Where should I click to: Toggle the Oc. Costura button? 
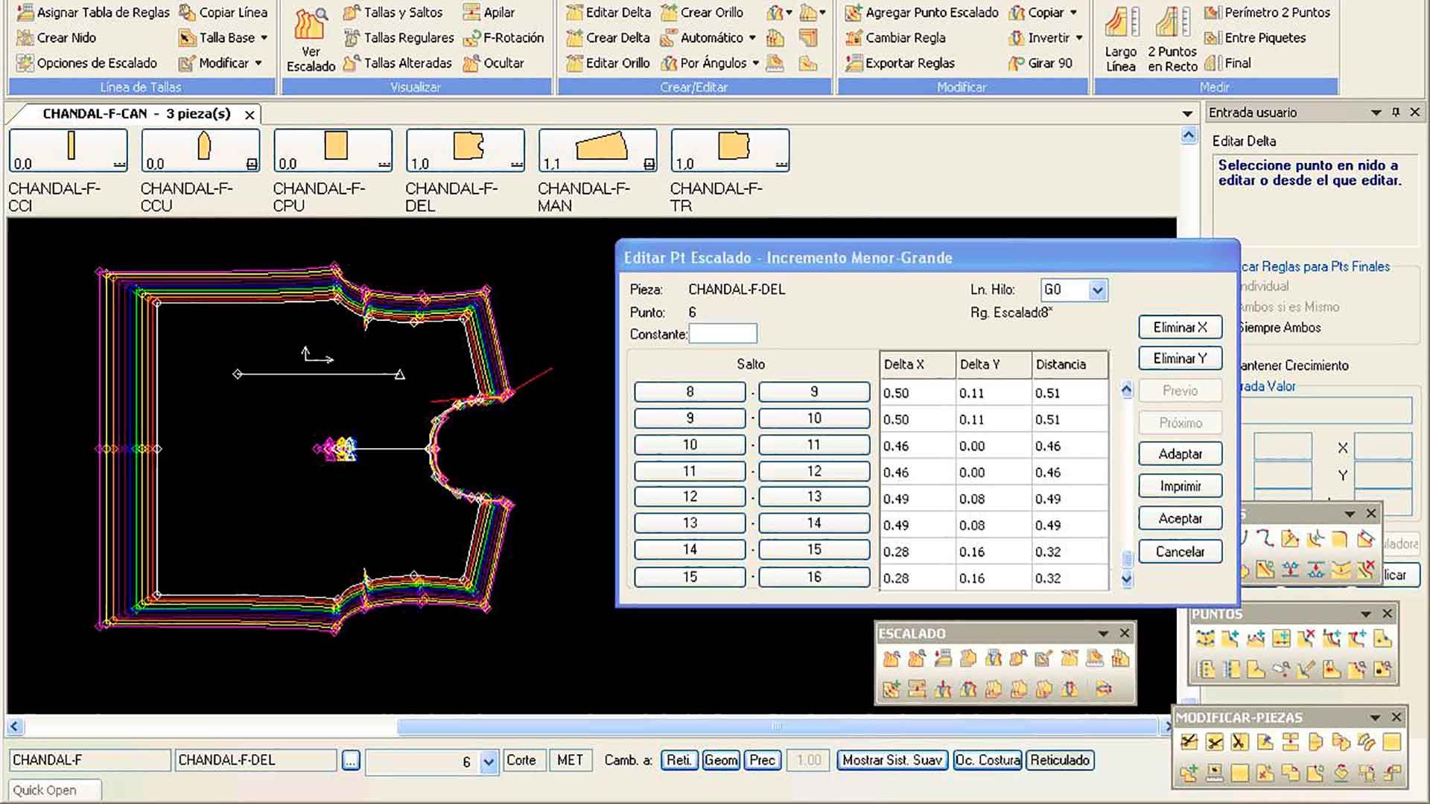pos(987,760)
